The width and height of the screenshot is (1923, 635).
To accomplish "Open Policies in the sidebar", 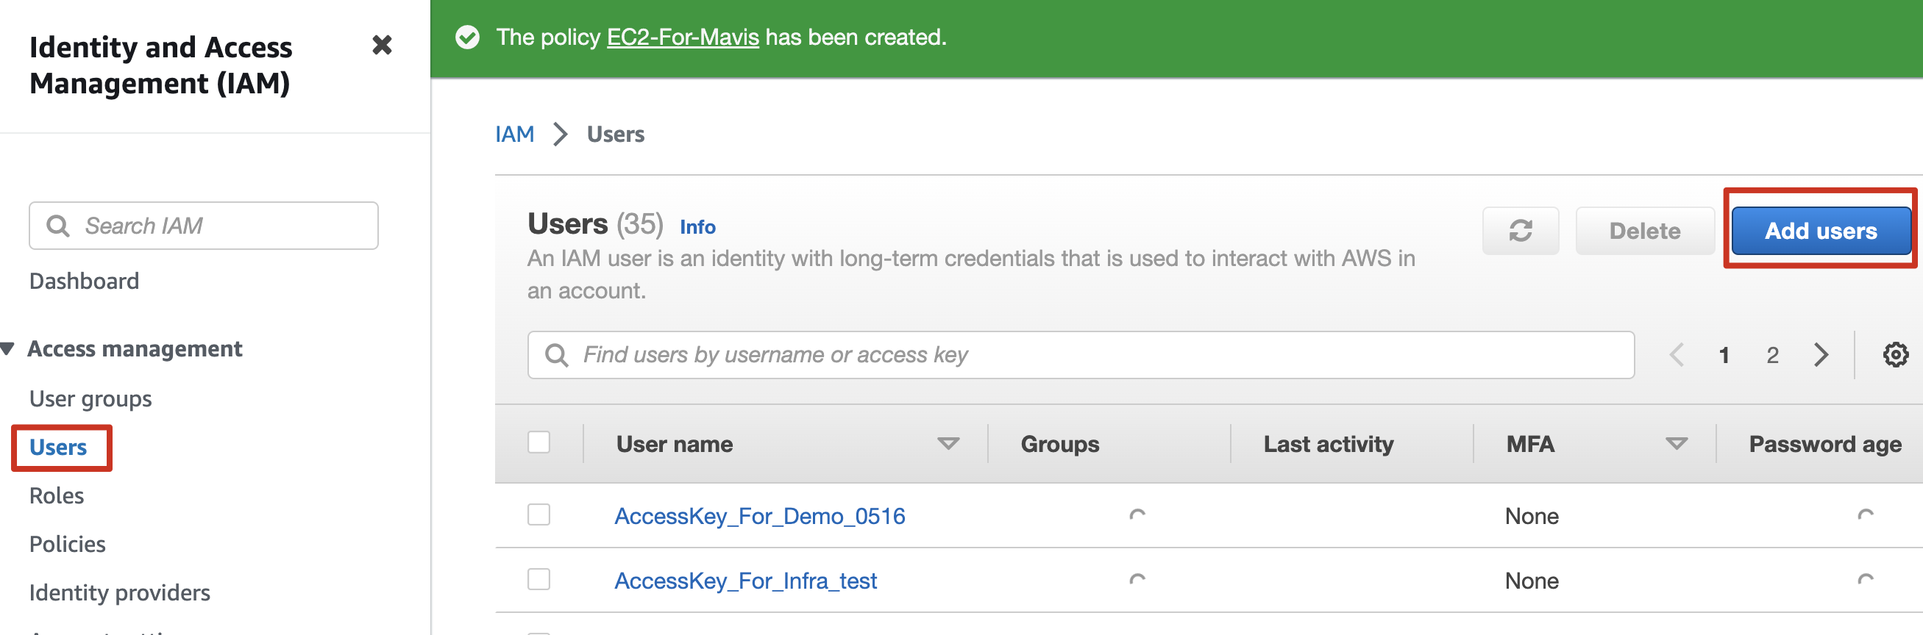I will tap(67, 544).
